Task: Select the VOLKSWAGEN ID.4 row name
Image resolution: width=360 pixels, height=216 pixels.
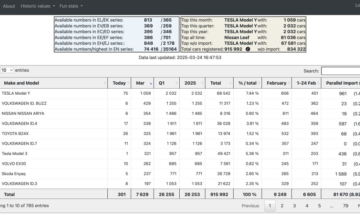Action: (x=19, y=124)
